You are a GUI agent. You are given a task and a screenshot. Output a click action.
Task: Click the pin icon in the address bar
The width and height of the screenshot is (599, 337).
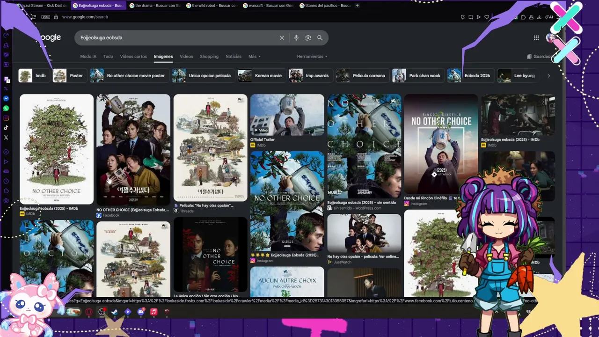pos(463,17)
